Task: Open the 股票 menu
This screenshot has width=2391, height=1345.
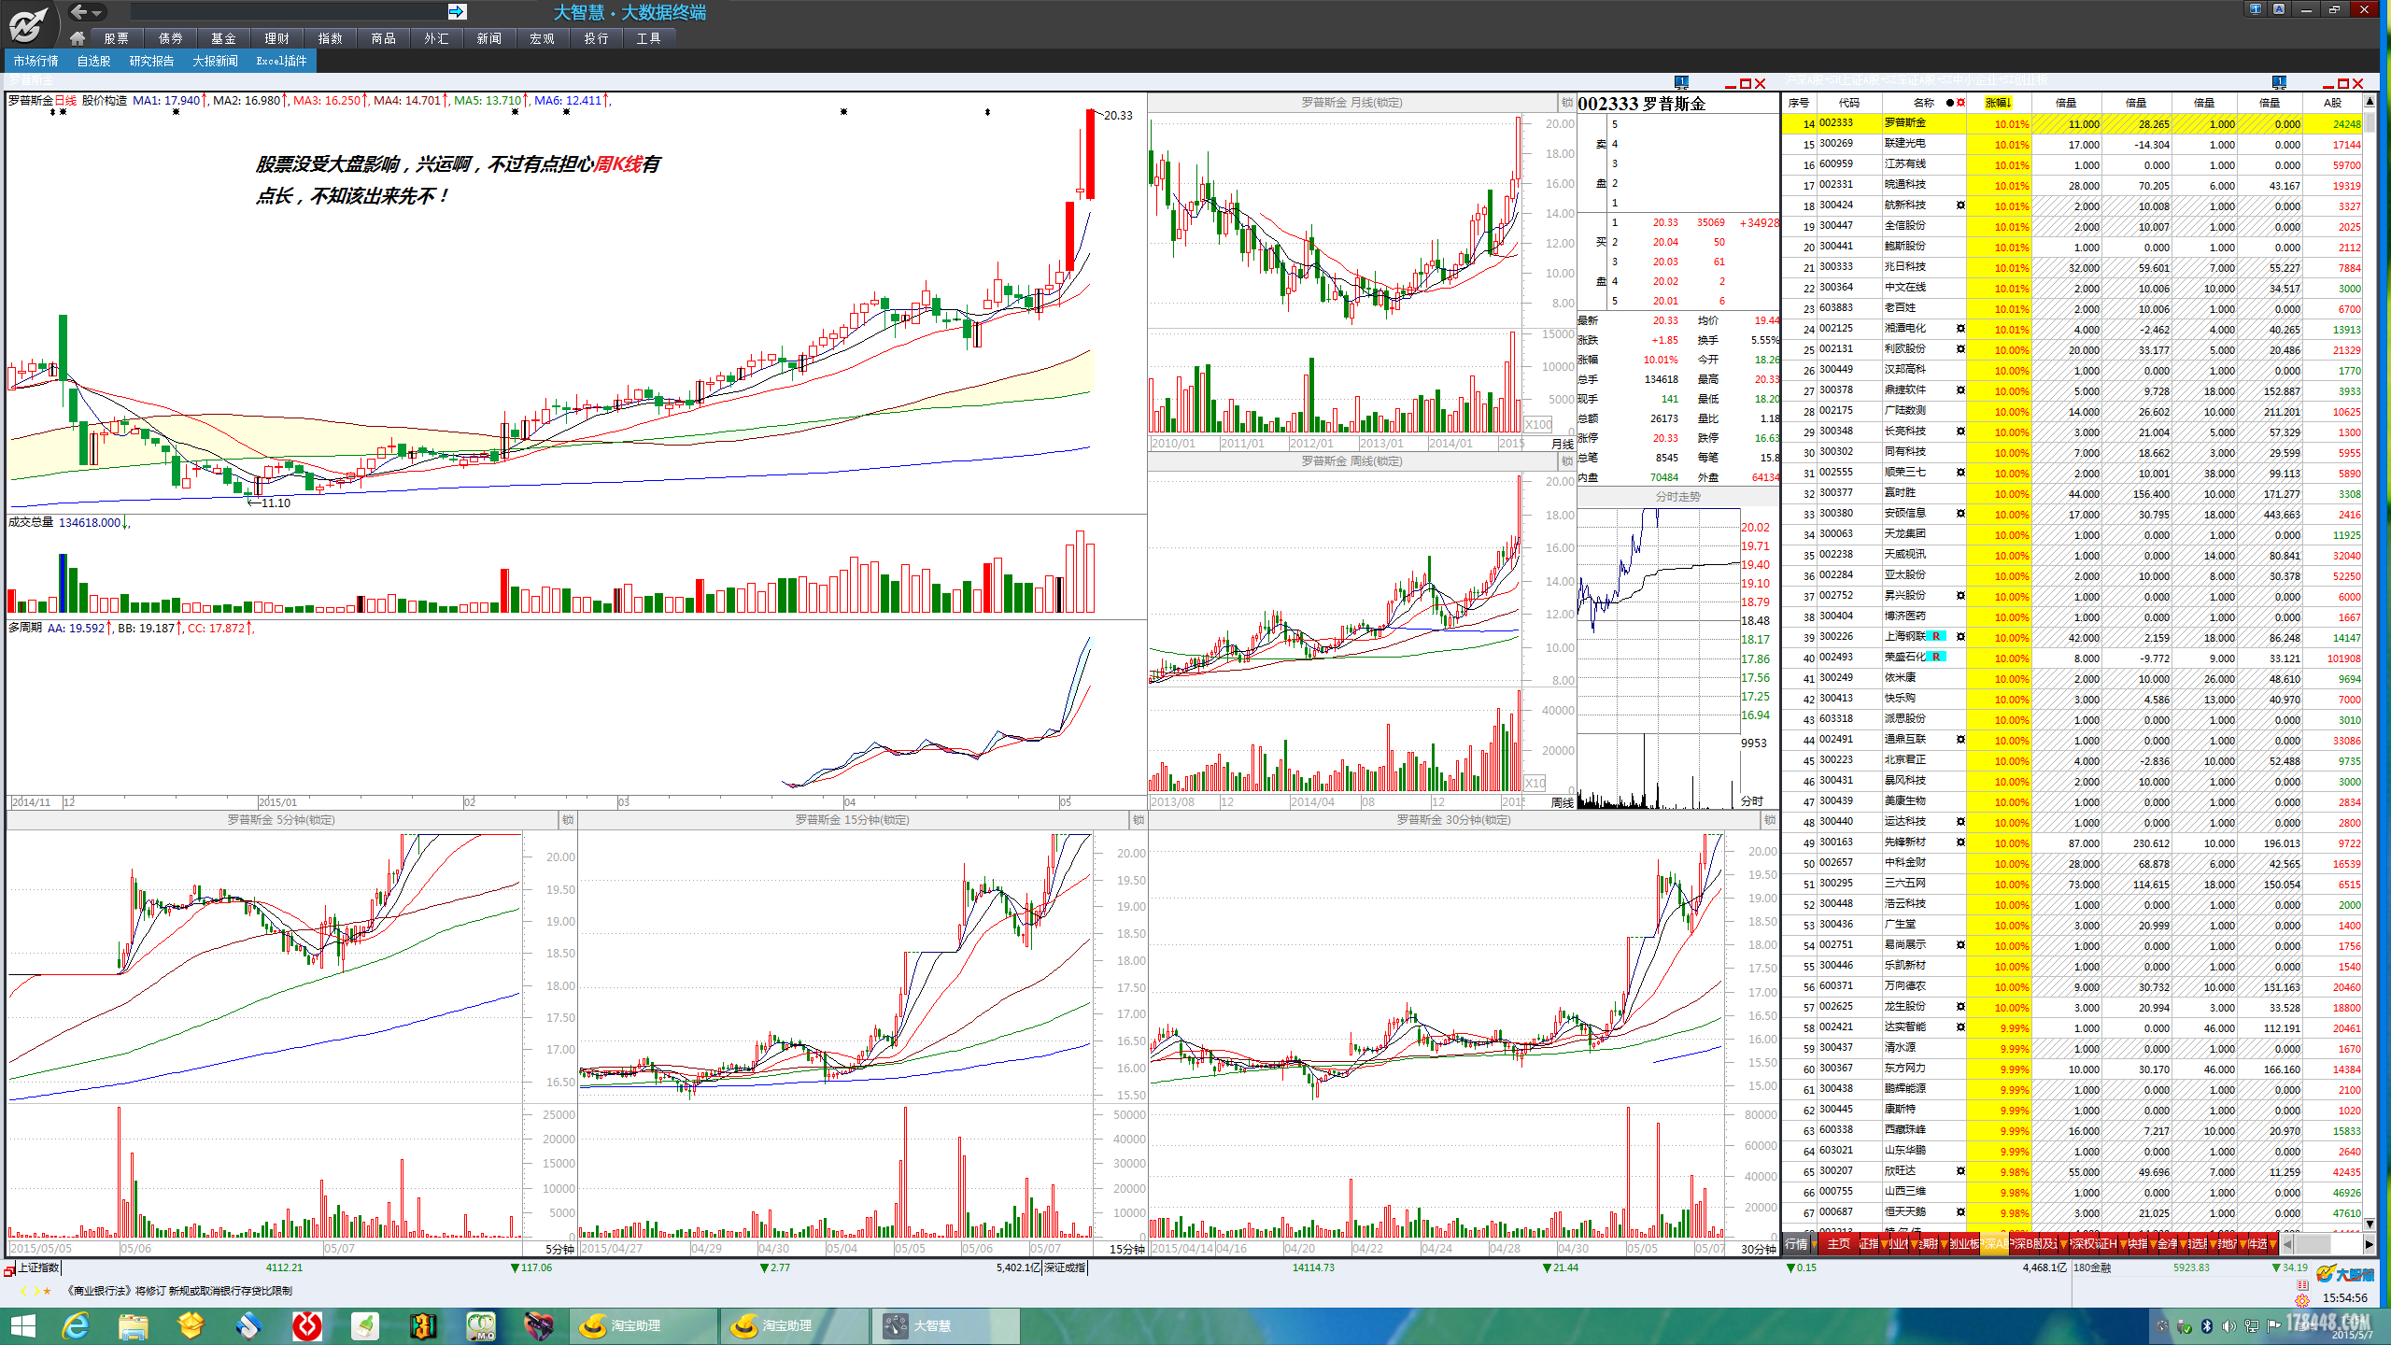Action: click(x=117, y=38)
